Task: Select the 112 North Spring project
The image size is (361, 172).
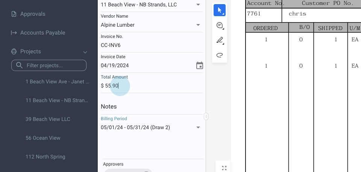Action: (x=45, y=157)
